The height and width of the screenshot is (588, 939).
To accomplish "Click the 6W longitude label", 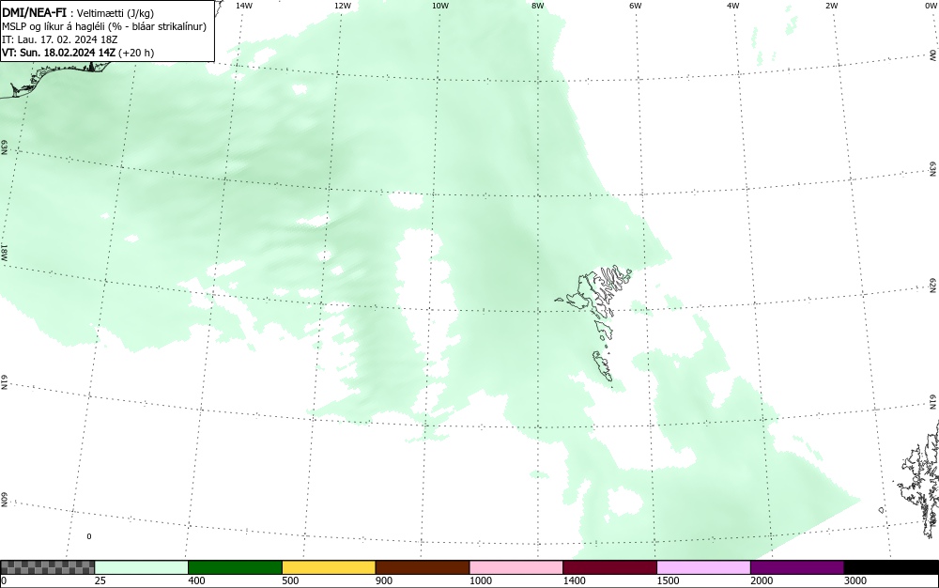I will [636, 6].
